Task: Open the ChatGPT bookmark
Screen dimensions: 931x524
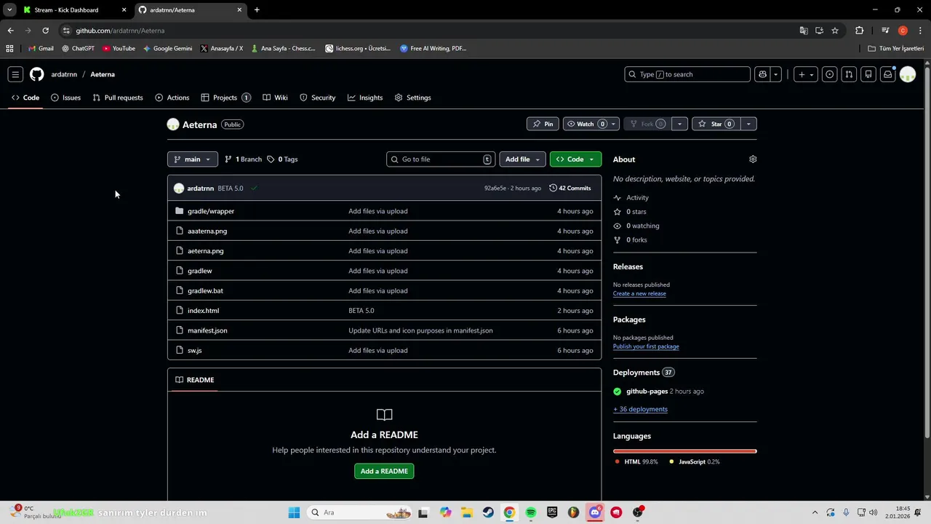Action: coord(78,49)
